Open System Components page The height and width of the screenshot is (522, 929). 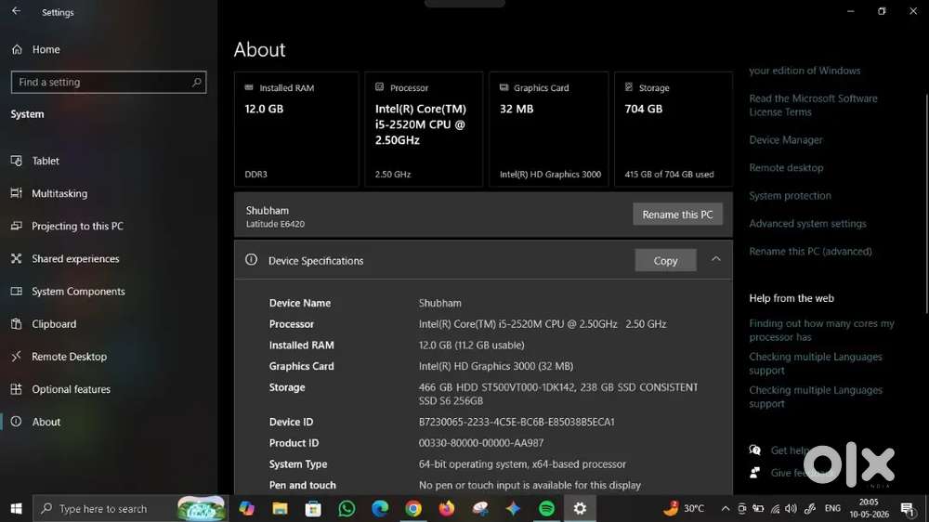click(68, 292)
